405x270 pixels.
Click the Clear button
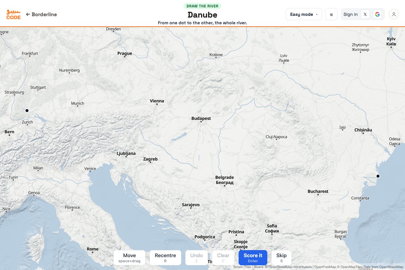[223, 258]
